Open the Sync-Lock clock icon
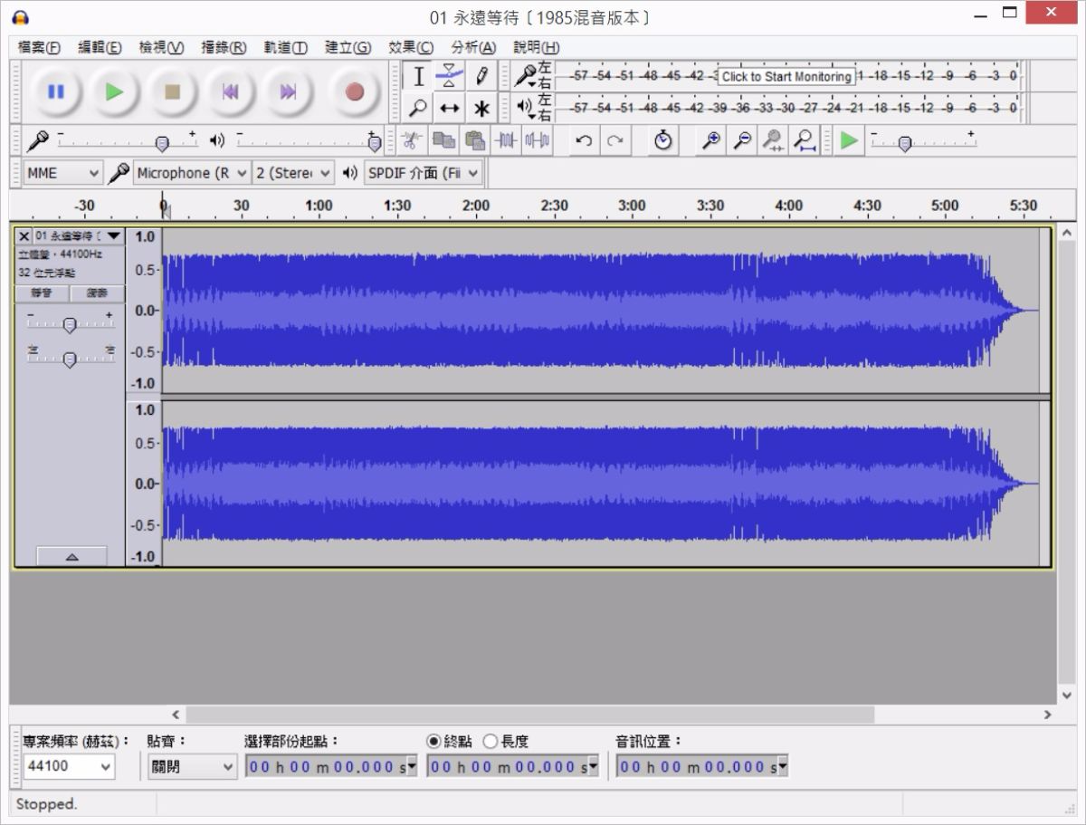 [663, 140]
